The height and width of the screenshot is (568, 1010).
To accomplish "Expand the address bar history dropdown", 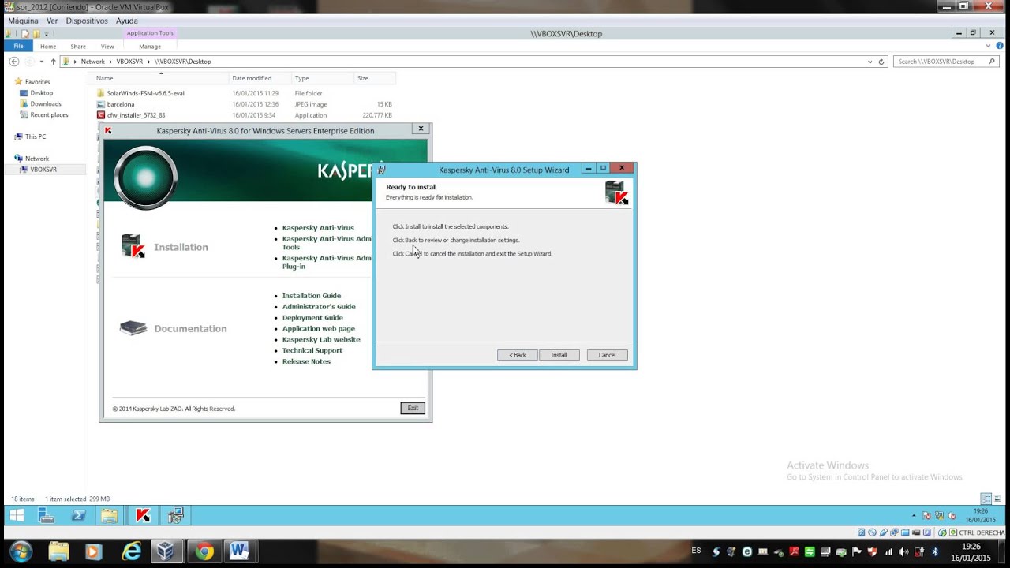I will pyautogui.click(x=870, y=62).
